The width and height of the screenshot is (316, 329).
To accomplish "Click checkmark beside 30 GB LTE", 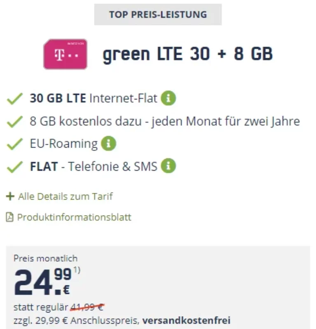I will tap(15, 99).
